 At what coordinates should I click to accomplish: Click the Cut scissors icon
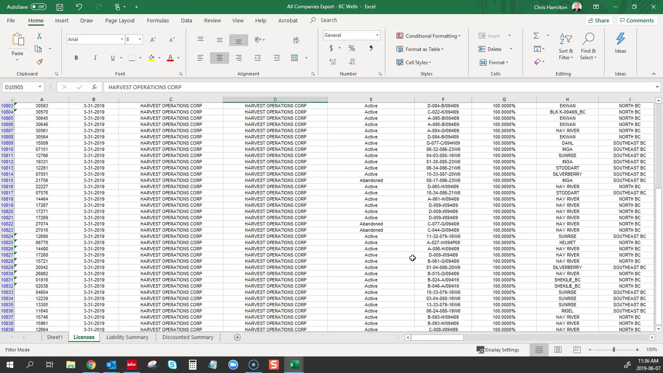pyautogui.click(x=39, y=36)
